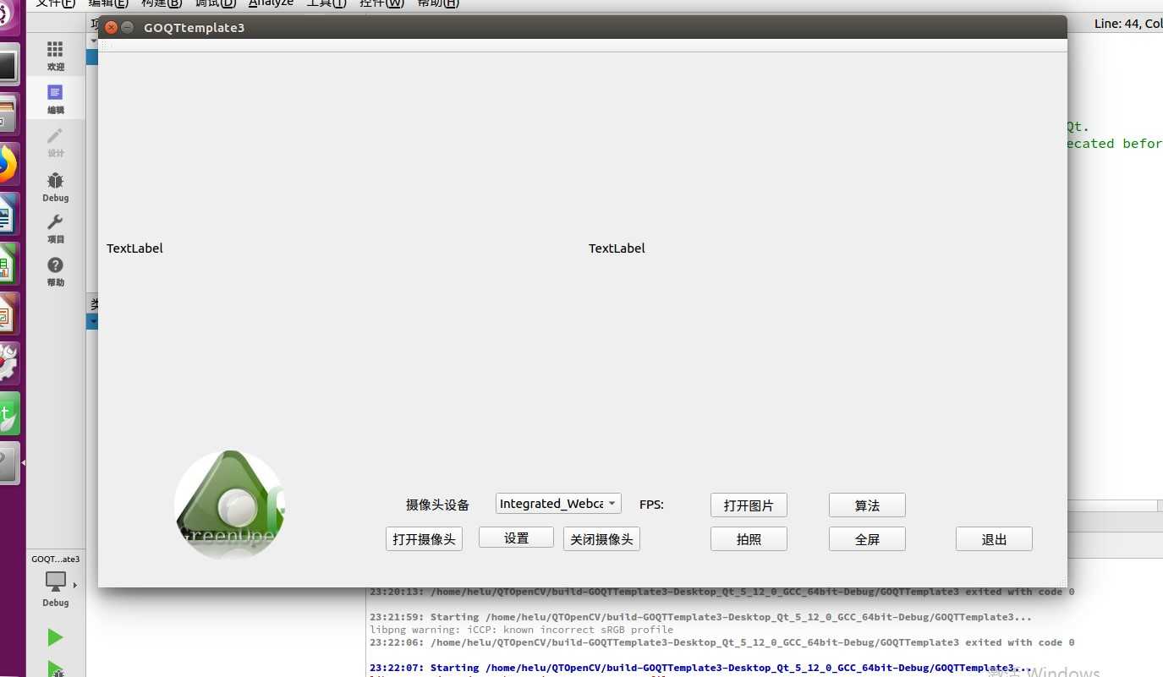
Task: Click the 23:21:59 Starting output line
Action: (700, 617)
